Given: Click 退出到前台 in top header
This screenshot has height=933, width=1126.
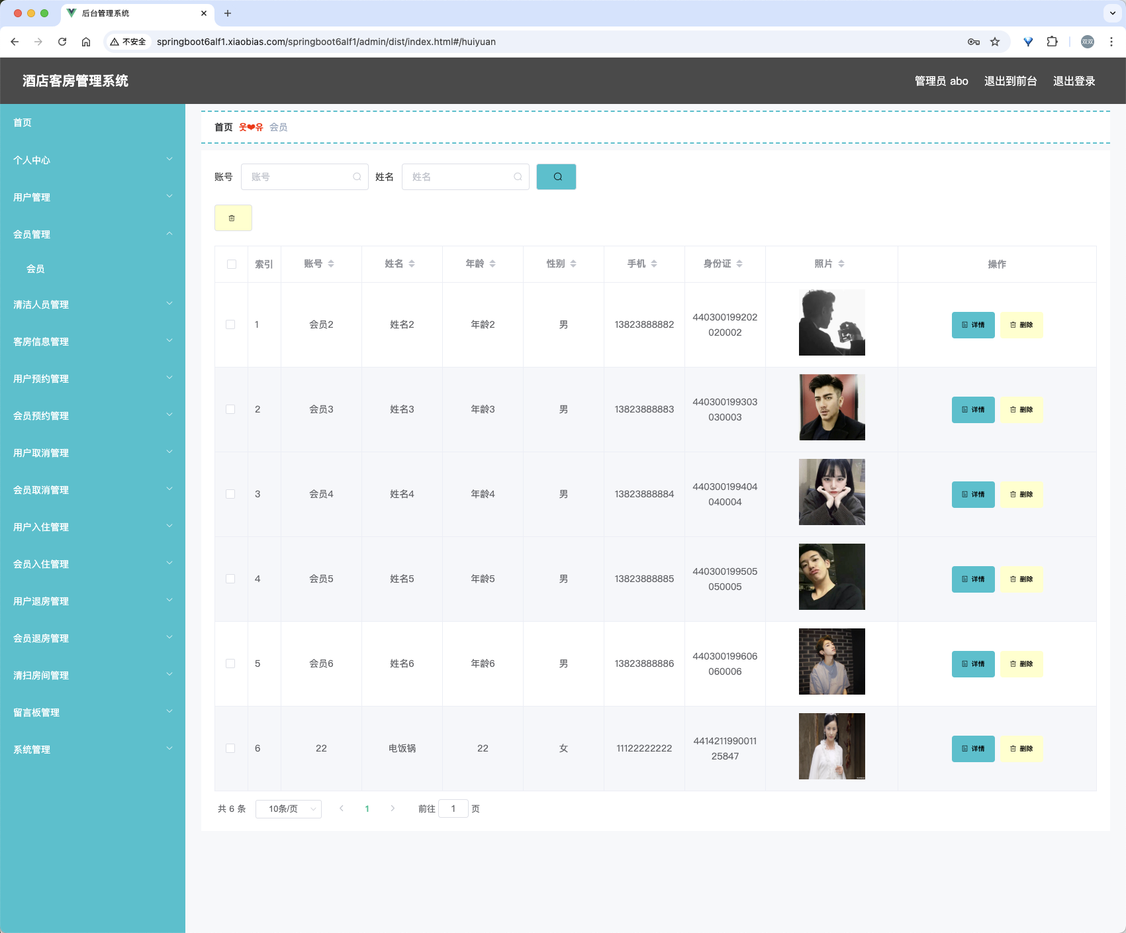Looking at the screenshot, I should pos(1010,81).
